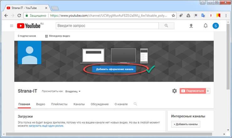Click the scroll-right arrow on the horizontal scrollbar
232x138 pixels.
[224, 134]
